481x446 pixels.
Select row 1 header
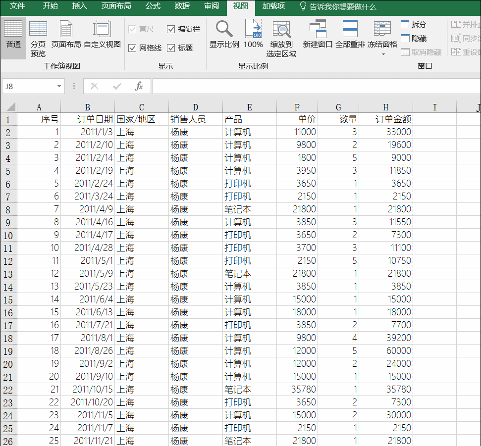(x=8, y=120)
